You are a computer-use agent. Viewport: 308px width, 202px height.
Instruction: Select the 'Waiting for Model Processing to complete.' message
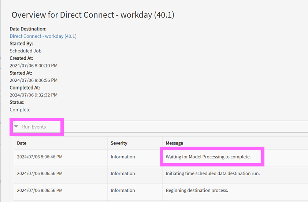(x=208, y=157)
